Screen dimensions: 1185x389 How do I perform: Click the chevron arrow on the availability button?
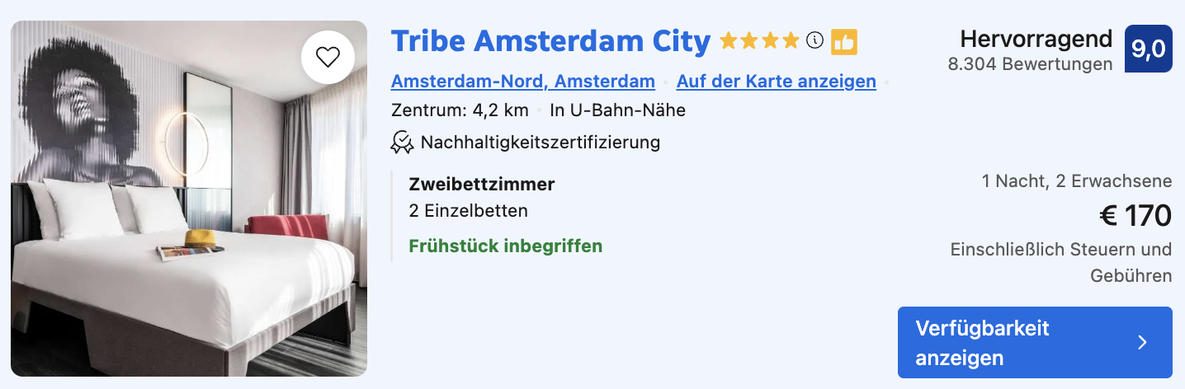pos(1142,343)
